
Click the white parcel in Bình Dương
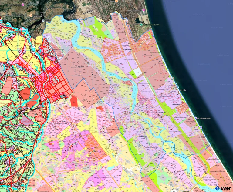(138, 71)
